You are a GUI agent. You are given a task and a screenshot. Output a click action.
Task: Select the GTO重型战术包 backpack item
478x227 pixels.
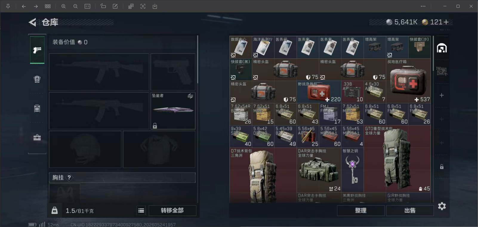397,159
